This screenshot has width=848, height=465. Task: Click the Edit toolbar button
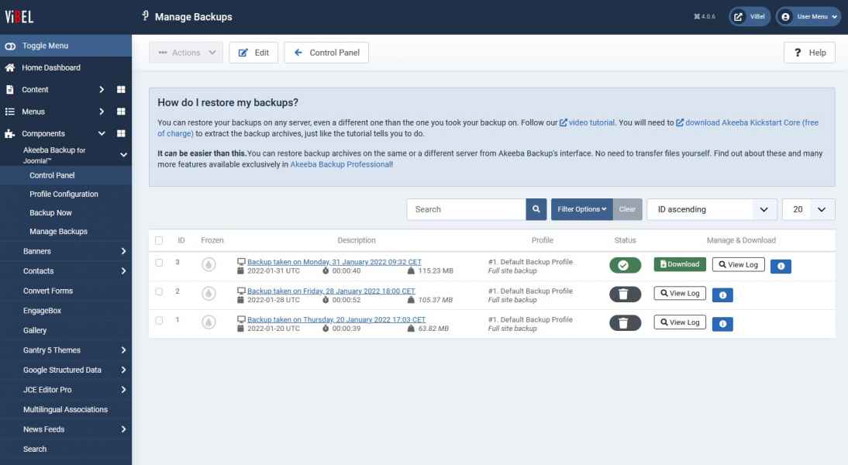point(253,53)
